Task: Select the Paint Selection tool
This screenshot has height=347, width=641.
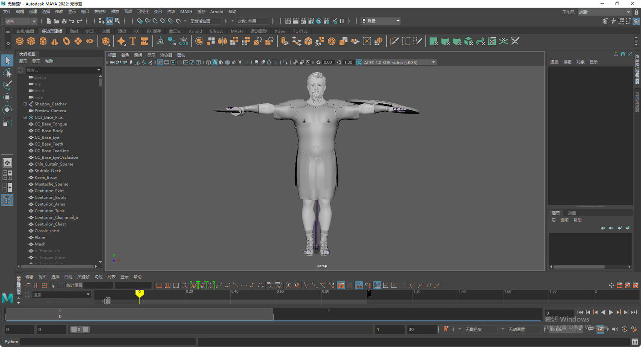Action: pos(7,85)
